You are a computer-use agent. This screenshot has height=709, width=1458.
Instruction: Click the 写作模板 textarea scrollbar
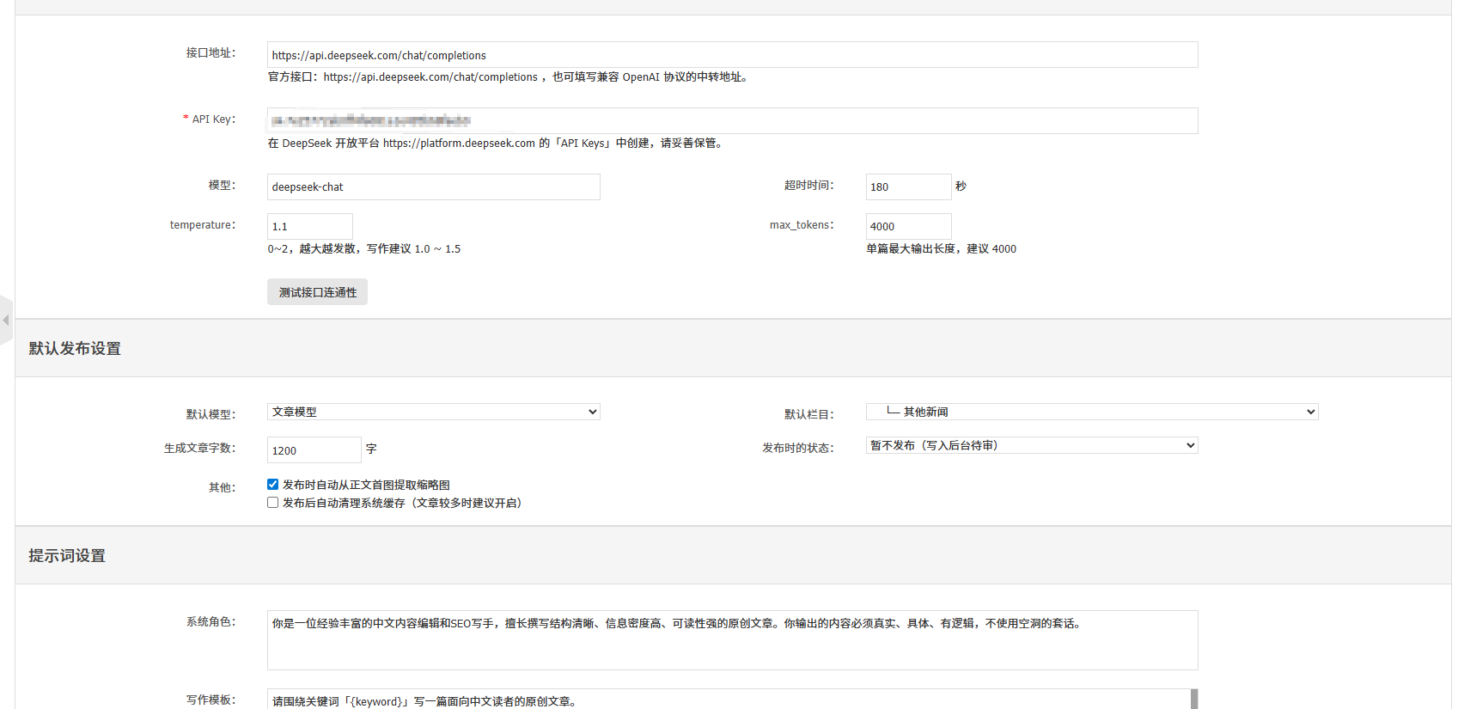(1194, 700)
